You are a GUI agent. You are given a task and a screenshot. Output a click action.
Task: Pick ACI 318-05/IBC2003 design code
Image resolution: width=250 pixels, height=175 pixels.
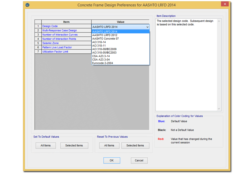pyautogui.click(x=120, y=52)
